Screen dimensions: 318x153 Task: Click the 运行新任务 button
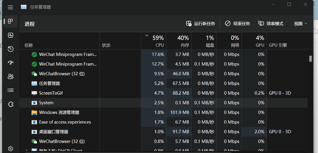pyautogui.click(x=201, y=24)
